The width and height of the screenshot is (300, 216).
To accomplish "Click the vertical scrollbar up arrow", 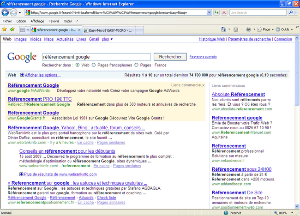I will 297,38.
